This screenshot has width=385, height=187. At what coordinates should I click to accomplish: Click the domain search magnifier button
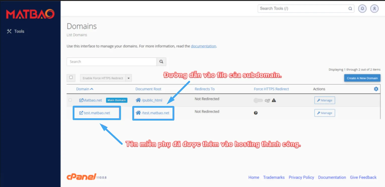(x=161, y=62)
